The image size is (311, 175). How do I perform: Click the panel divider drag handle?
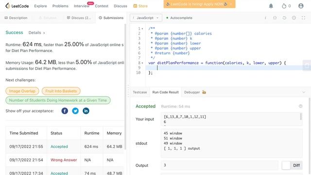point(128,91)
